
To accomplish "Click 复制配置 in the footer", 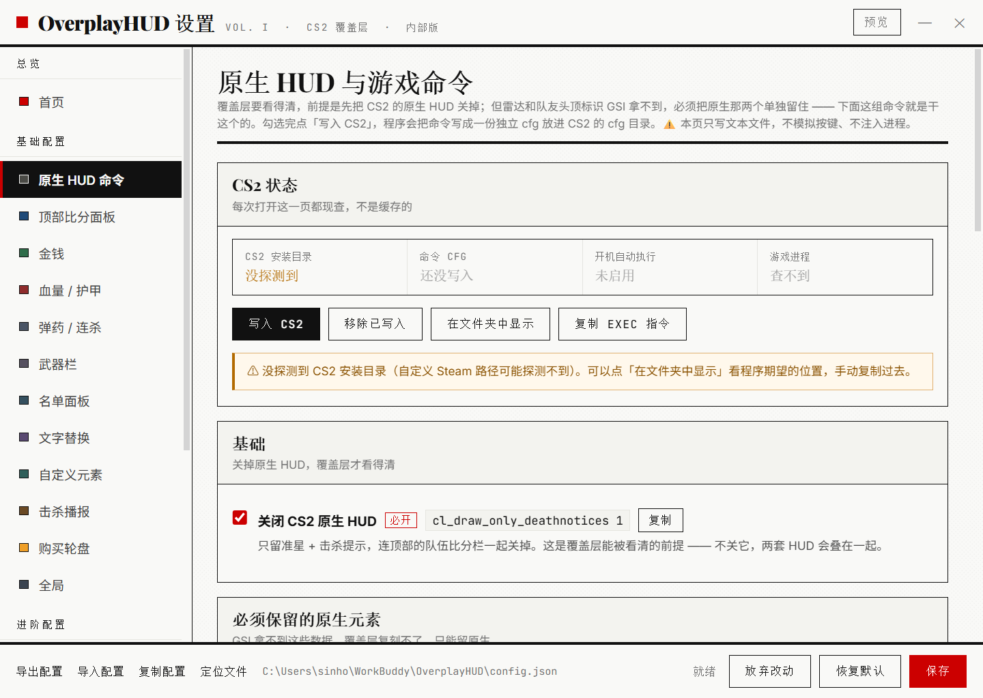I will pos(162,671).
